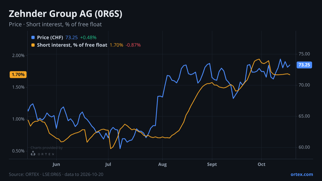The width and height of the screenshot is (322, 181).
Task: Click the Zehnder Group AG (0R6S) title
Action: coord(65,14)
